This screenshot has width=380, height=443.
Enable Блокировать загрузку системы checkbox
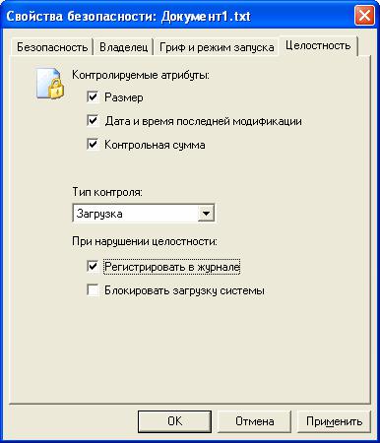pyautogui.click(x=93, y=290)
